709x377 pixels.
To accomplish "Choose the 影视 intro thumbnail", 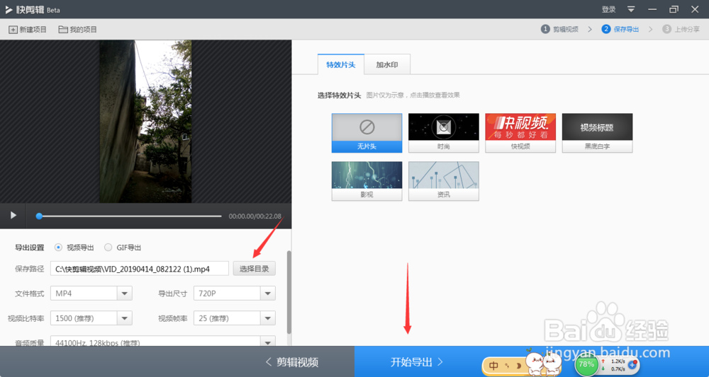I will click(x=367, y=181).
